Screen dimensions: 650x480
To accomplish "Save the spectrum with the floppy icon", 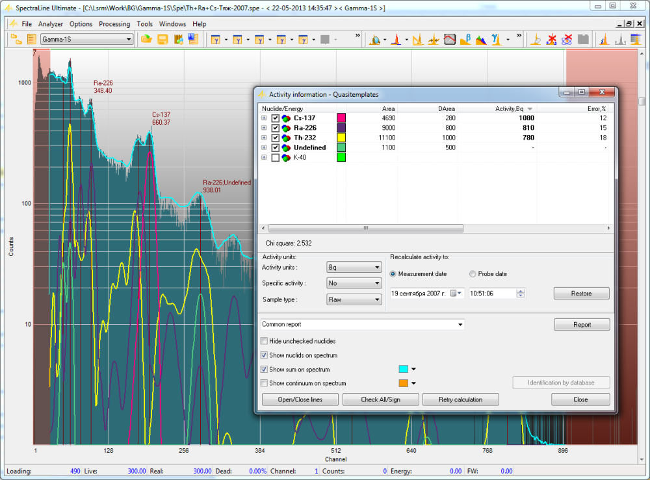I will point(162,40).
